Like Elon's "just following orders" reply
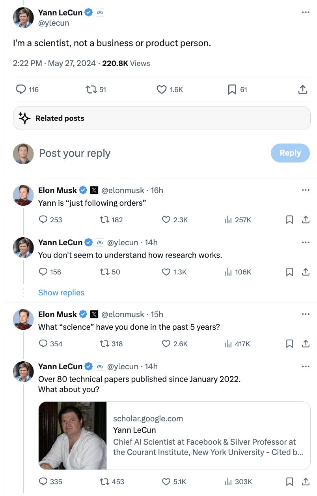Viewport: 317px width, 496px height. [x=166, y=220]
